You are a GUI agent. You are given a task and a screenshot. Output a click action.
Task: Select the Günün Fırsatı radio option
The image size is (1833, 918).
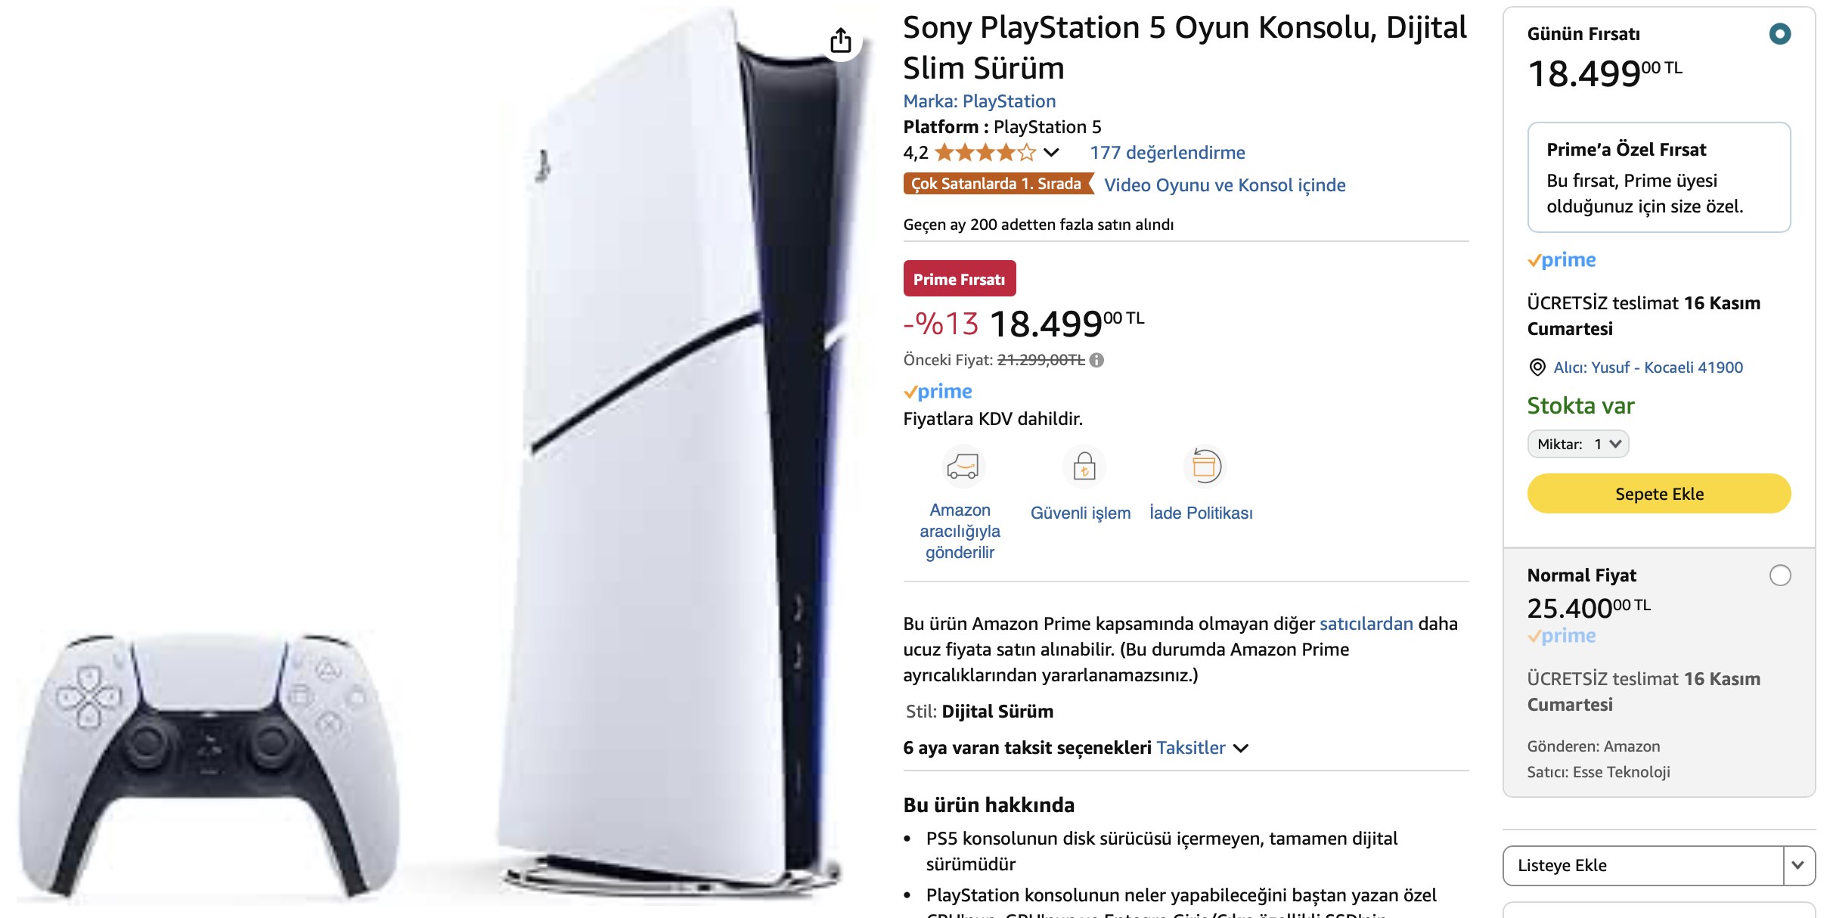(x=1780, y=34)
